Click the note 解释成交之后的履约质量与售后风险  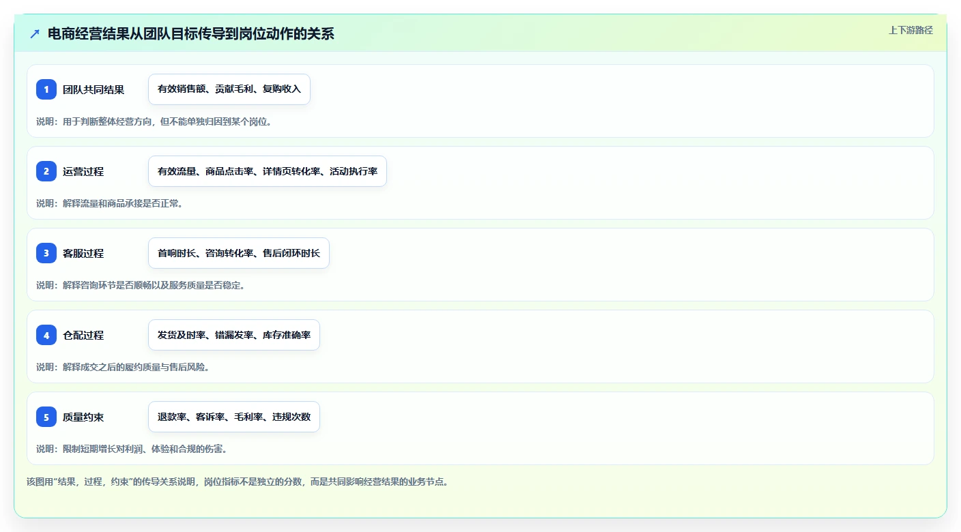click(x=123, y=367)
